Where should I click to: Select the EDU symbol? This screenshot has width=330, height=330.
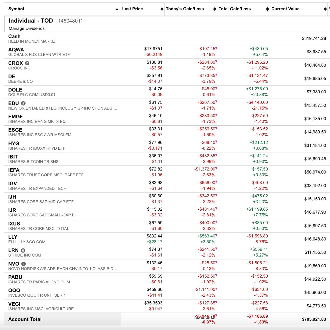(x=14, y=103)
